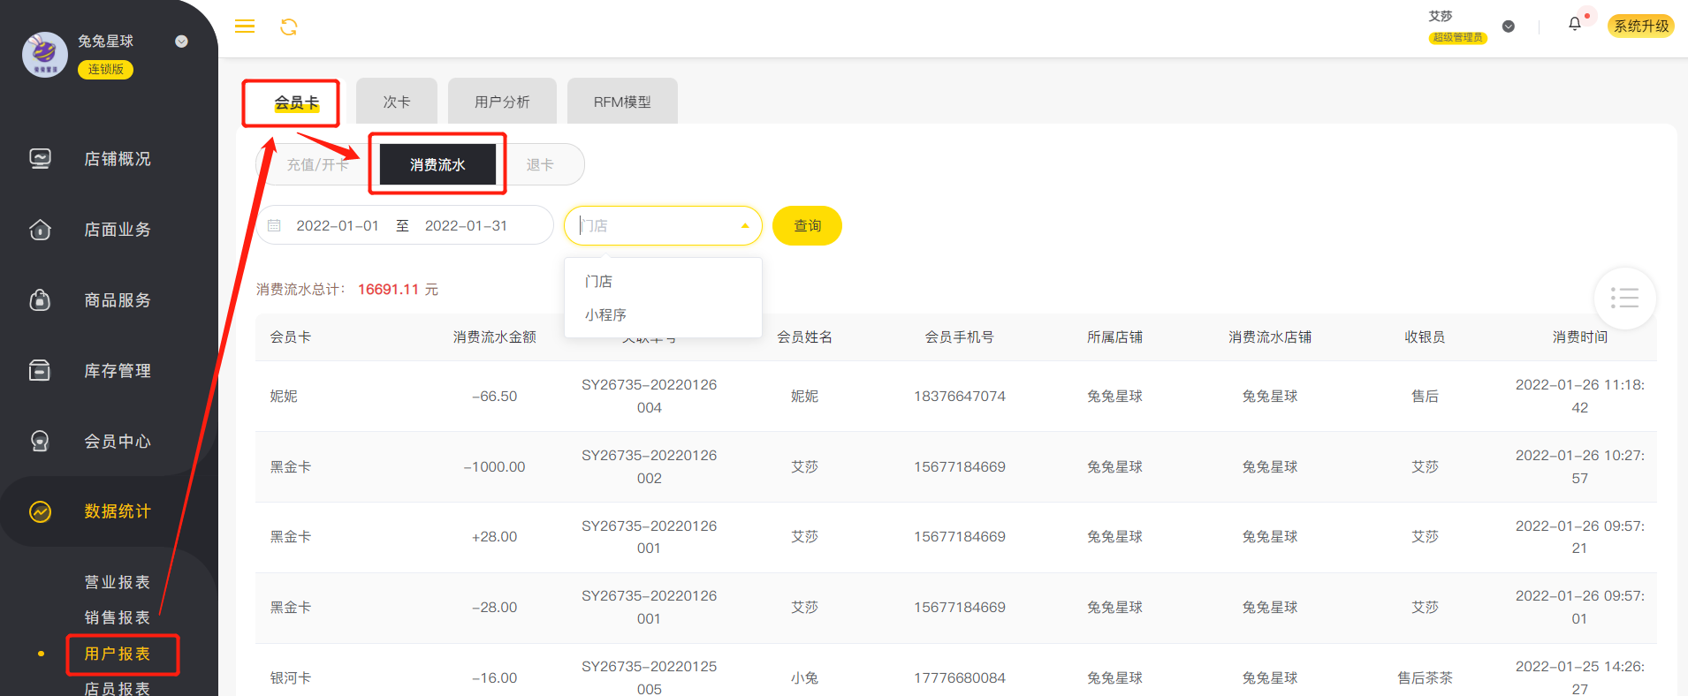Click the 妮妮 member card cell
1688x696 pixels.
284,396
